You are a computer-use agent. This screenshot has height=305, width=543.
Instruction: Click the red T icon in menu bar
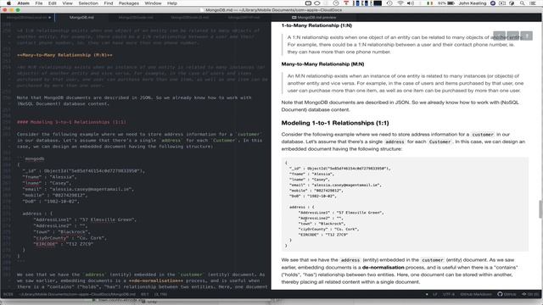tap(345, 3)
